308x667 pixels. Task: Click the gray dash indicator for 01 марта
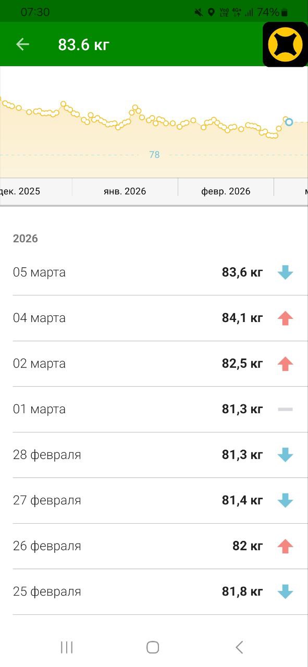tap(285, 409)
